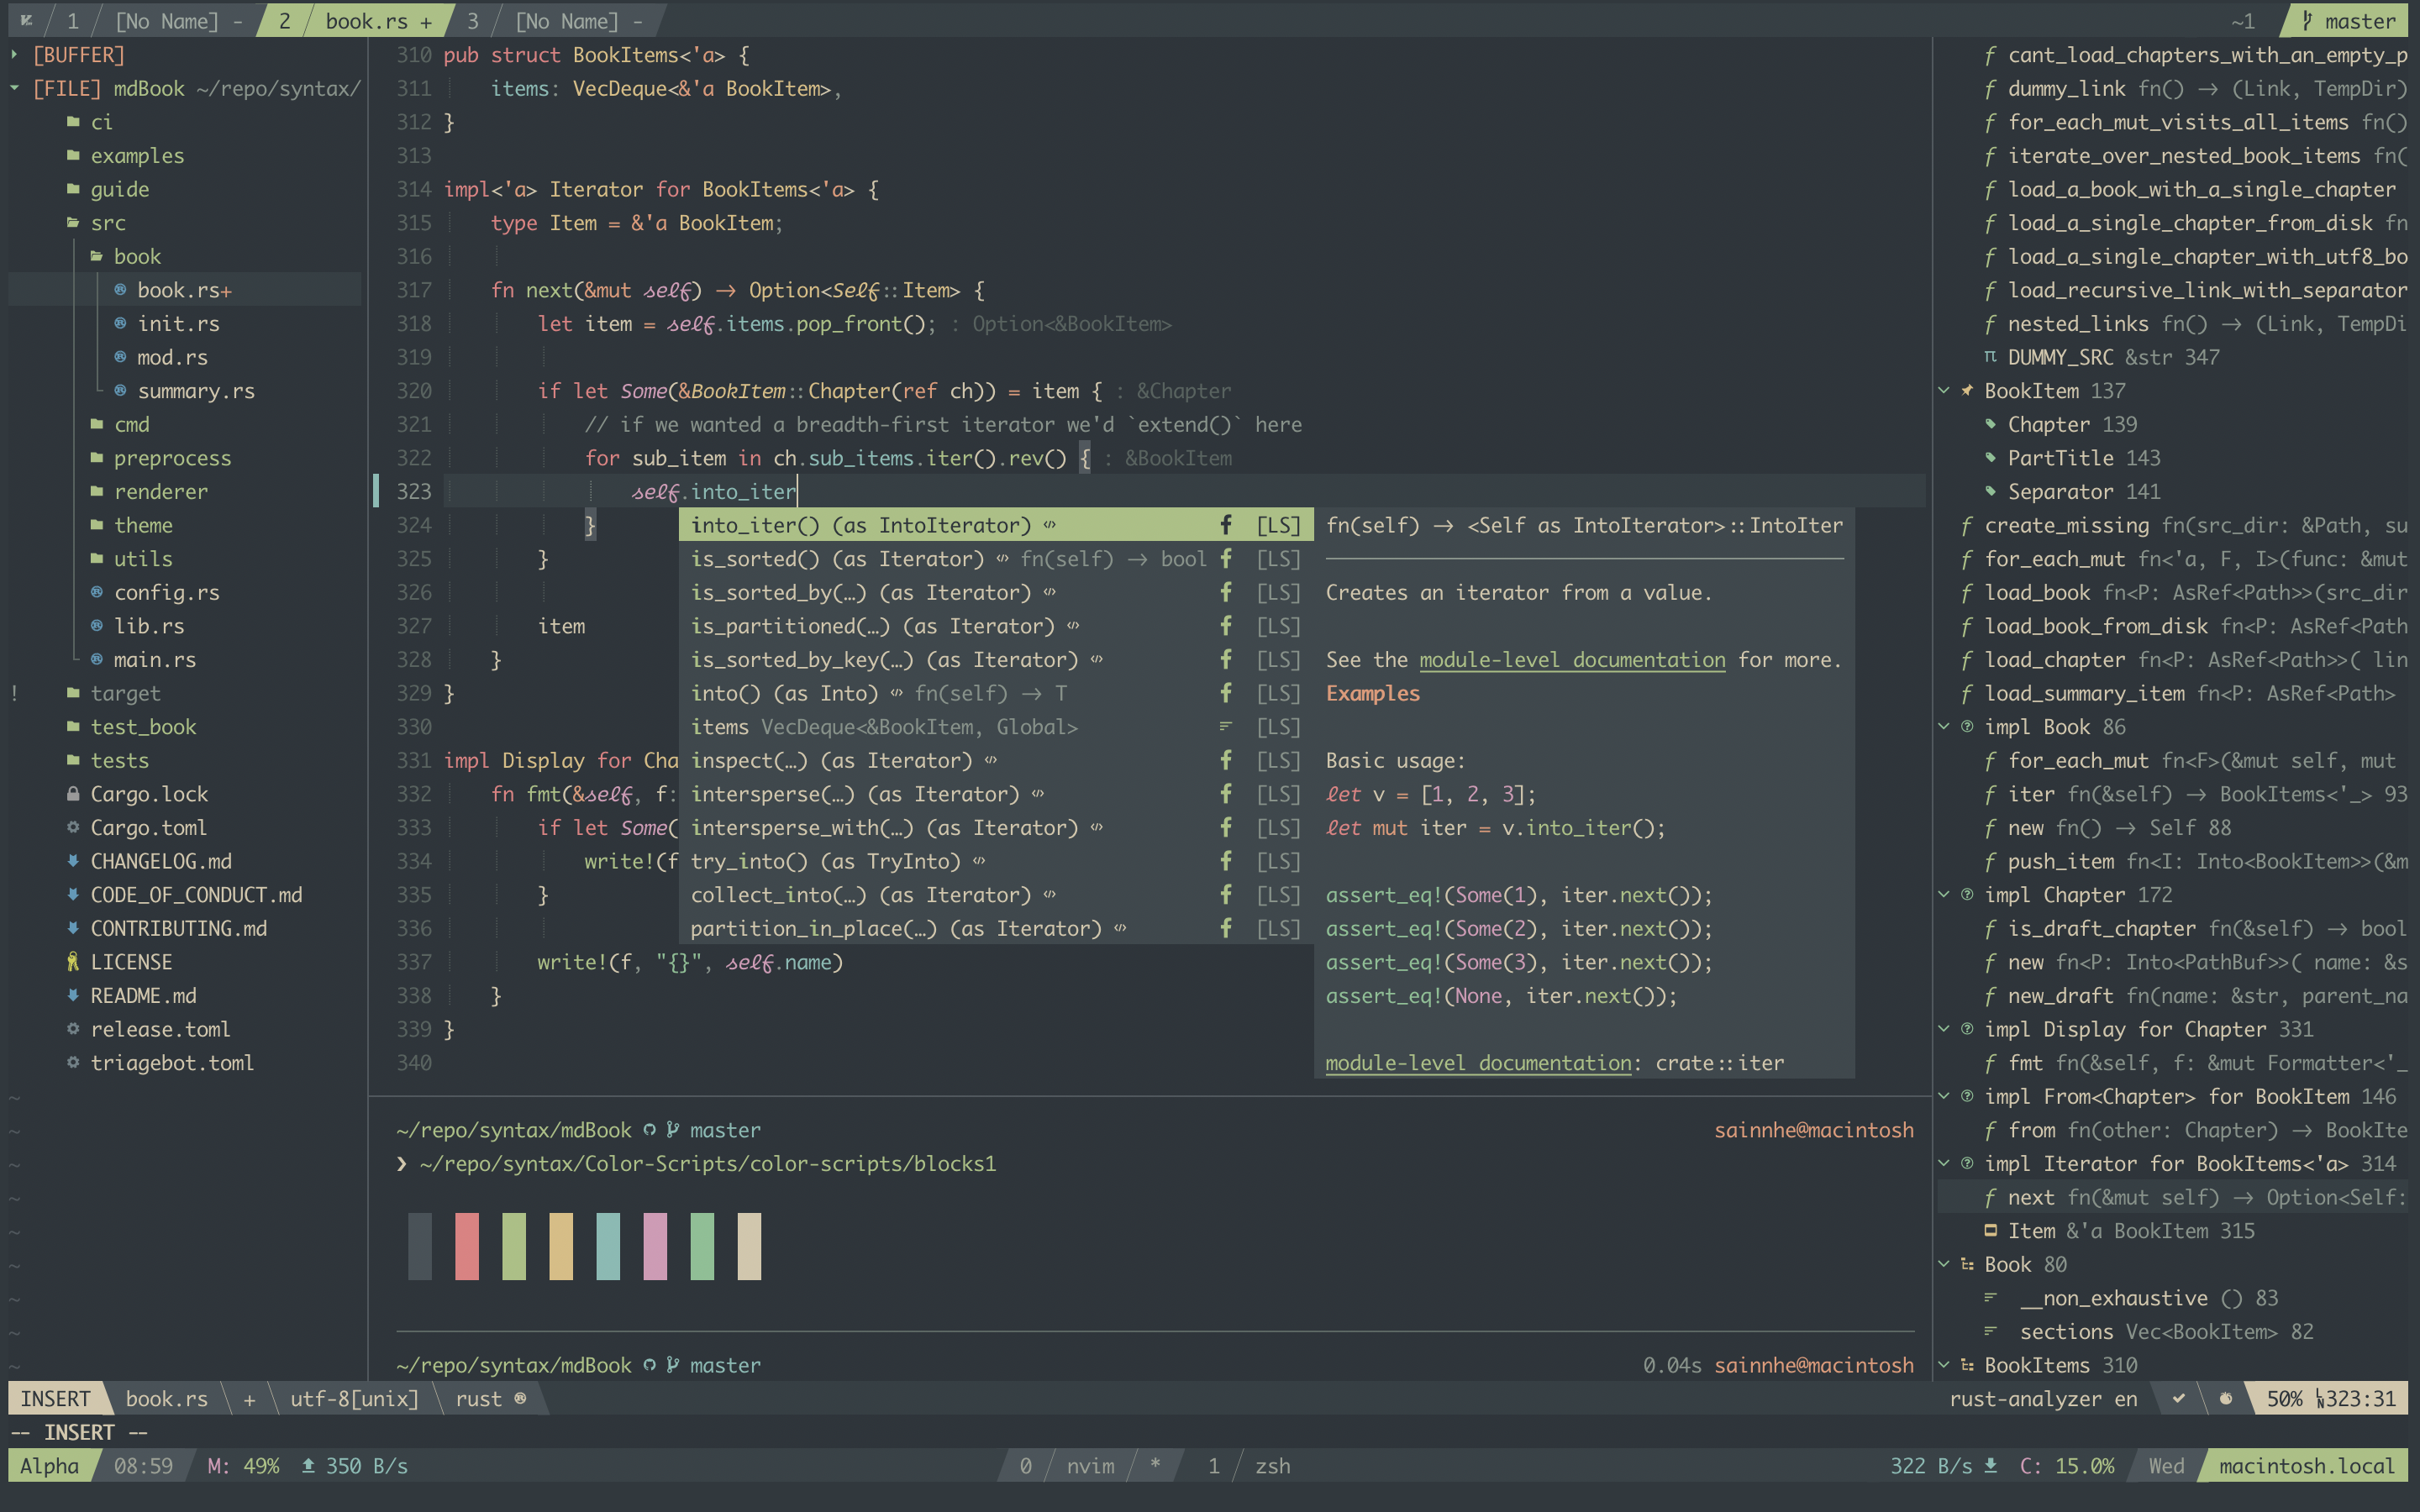Open book.rs file in sidebar
This screenshot has height=1512, width=2420.
[x=183, y=289]
